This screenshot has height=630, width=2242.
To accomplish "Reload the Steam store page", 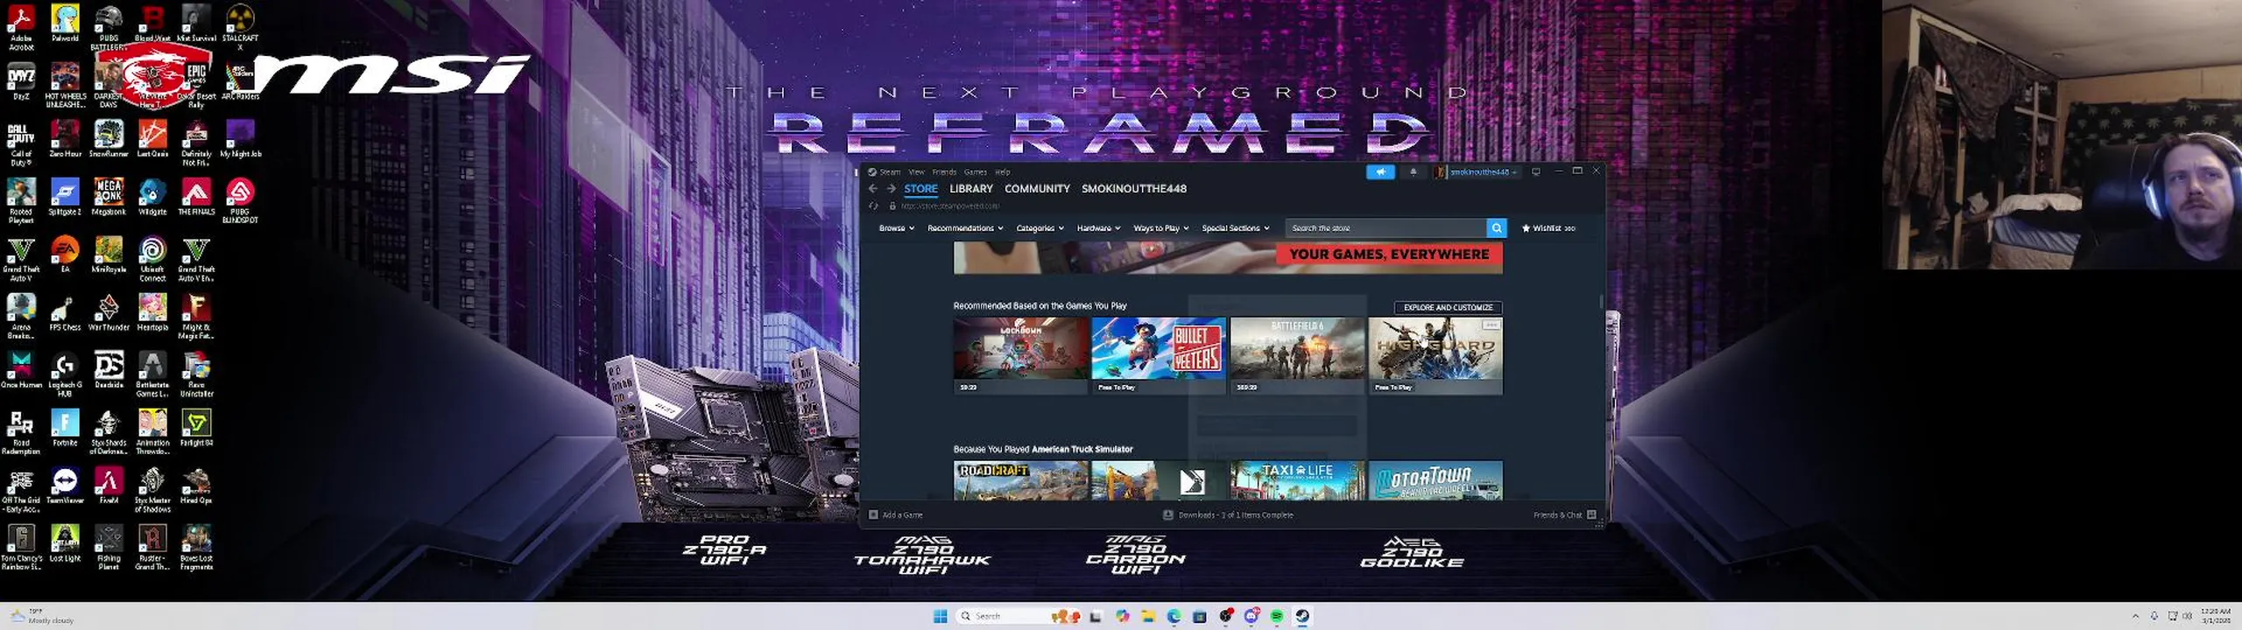I will pyautogui.click(x=873, y=206).
